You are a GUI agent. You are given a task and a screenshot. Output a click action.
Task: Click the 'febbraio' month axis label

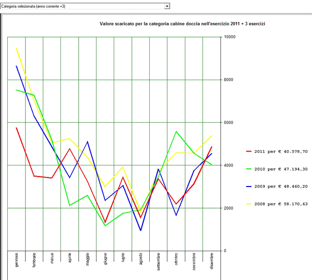[34, 260]
